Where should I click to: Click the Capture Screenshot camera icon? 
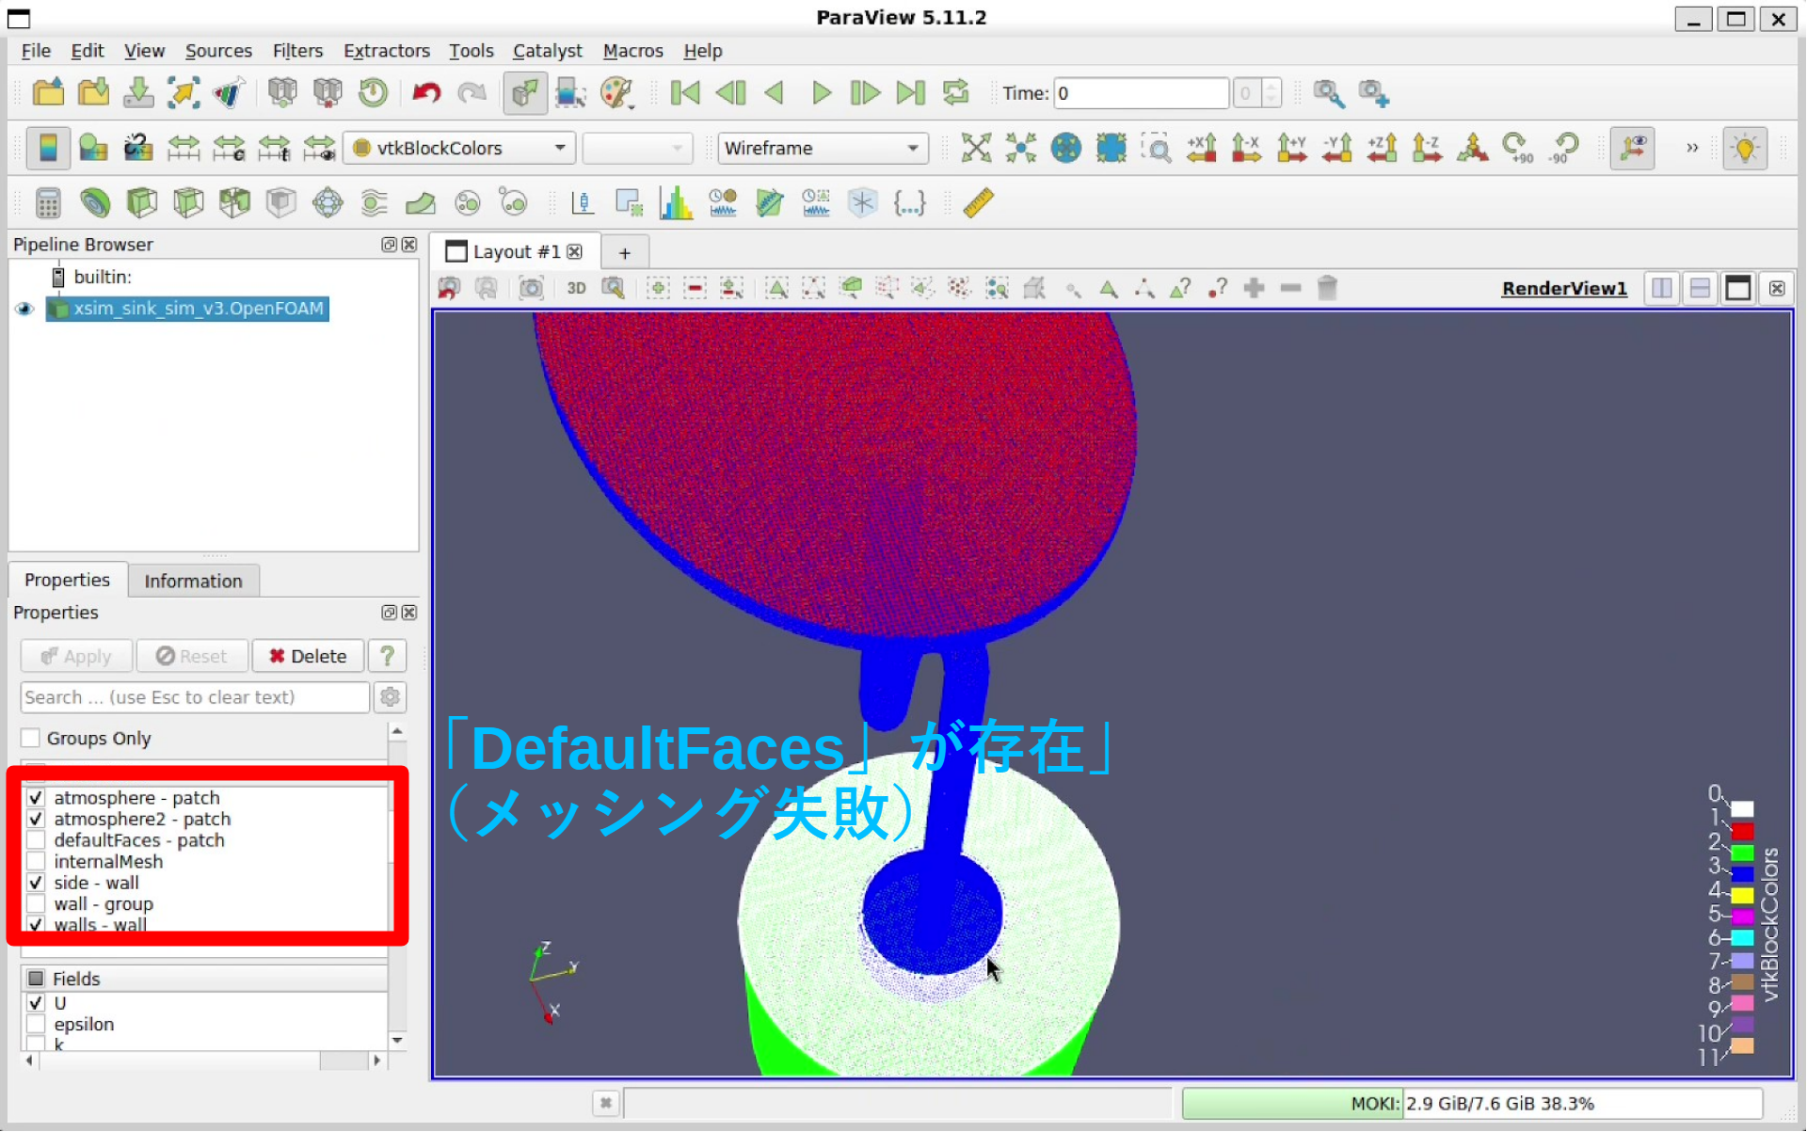532,288
